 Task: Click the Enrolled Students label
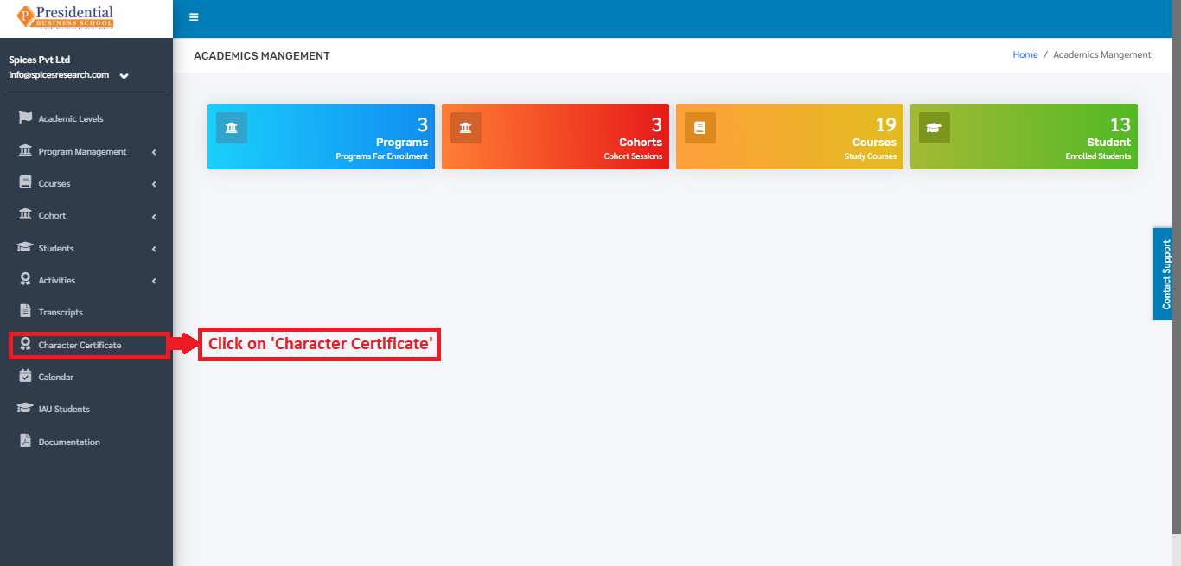1098,156
